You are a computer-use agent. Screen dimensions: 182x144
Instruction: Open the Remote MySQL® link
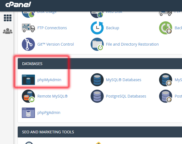pos(52,96)
